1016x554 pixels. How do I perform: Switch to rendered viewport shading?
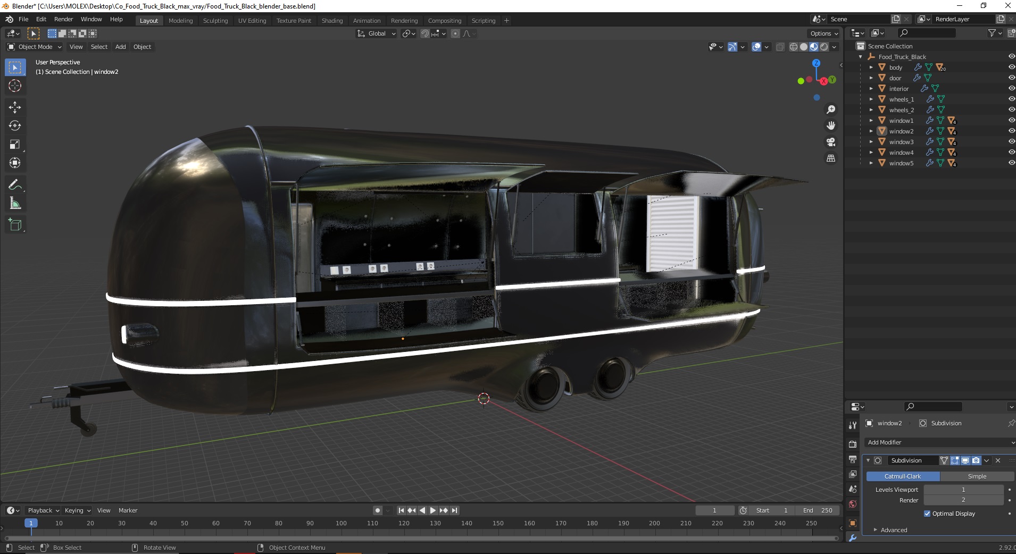click(824, 47)
